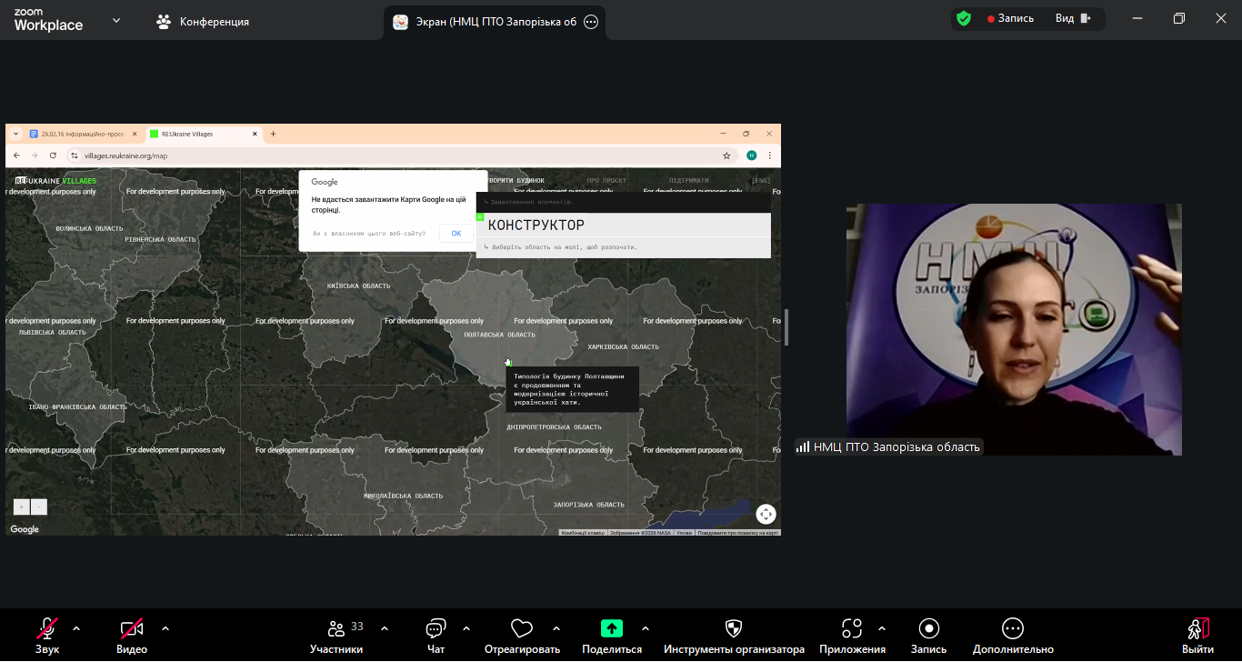Viewport: 1242px width, 662px height.
Task: Select ЛЬВІВСЬКА ОБЛАСТЬ region label
Action: coord(53,332)
